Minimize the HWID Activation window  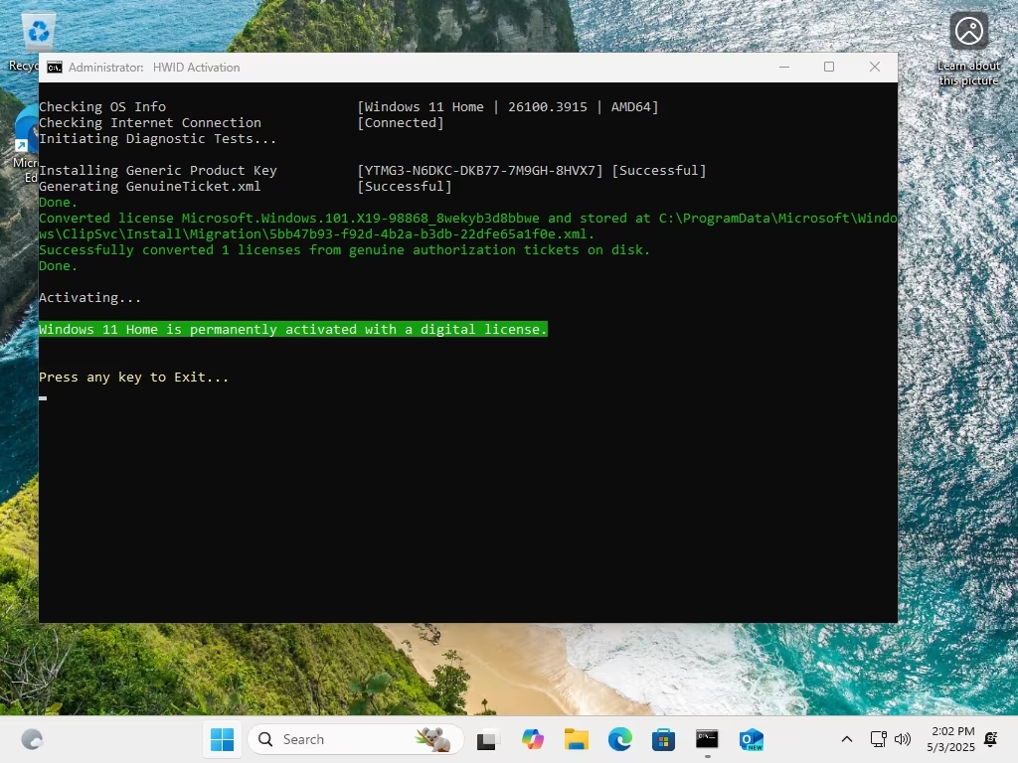click(784, 67)
